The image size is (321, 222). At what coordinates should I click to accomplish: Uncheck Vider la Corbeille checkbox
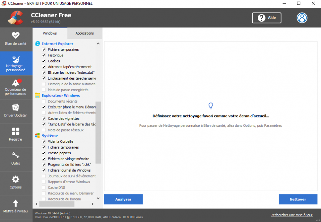[x=44, y=141]
